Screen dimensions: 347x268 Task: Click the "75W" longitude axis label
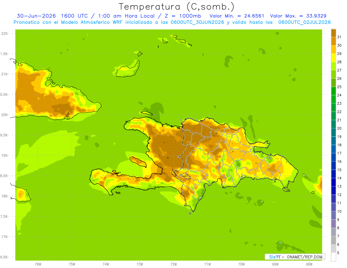point(72,264)
